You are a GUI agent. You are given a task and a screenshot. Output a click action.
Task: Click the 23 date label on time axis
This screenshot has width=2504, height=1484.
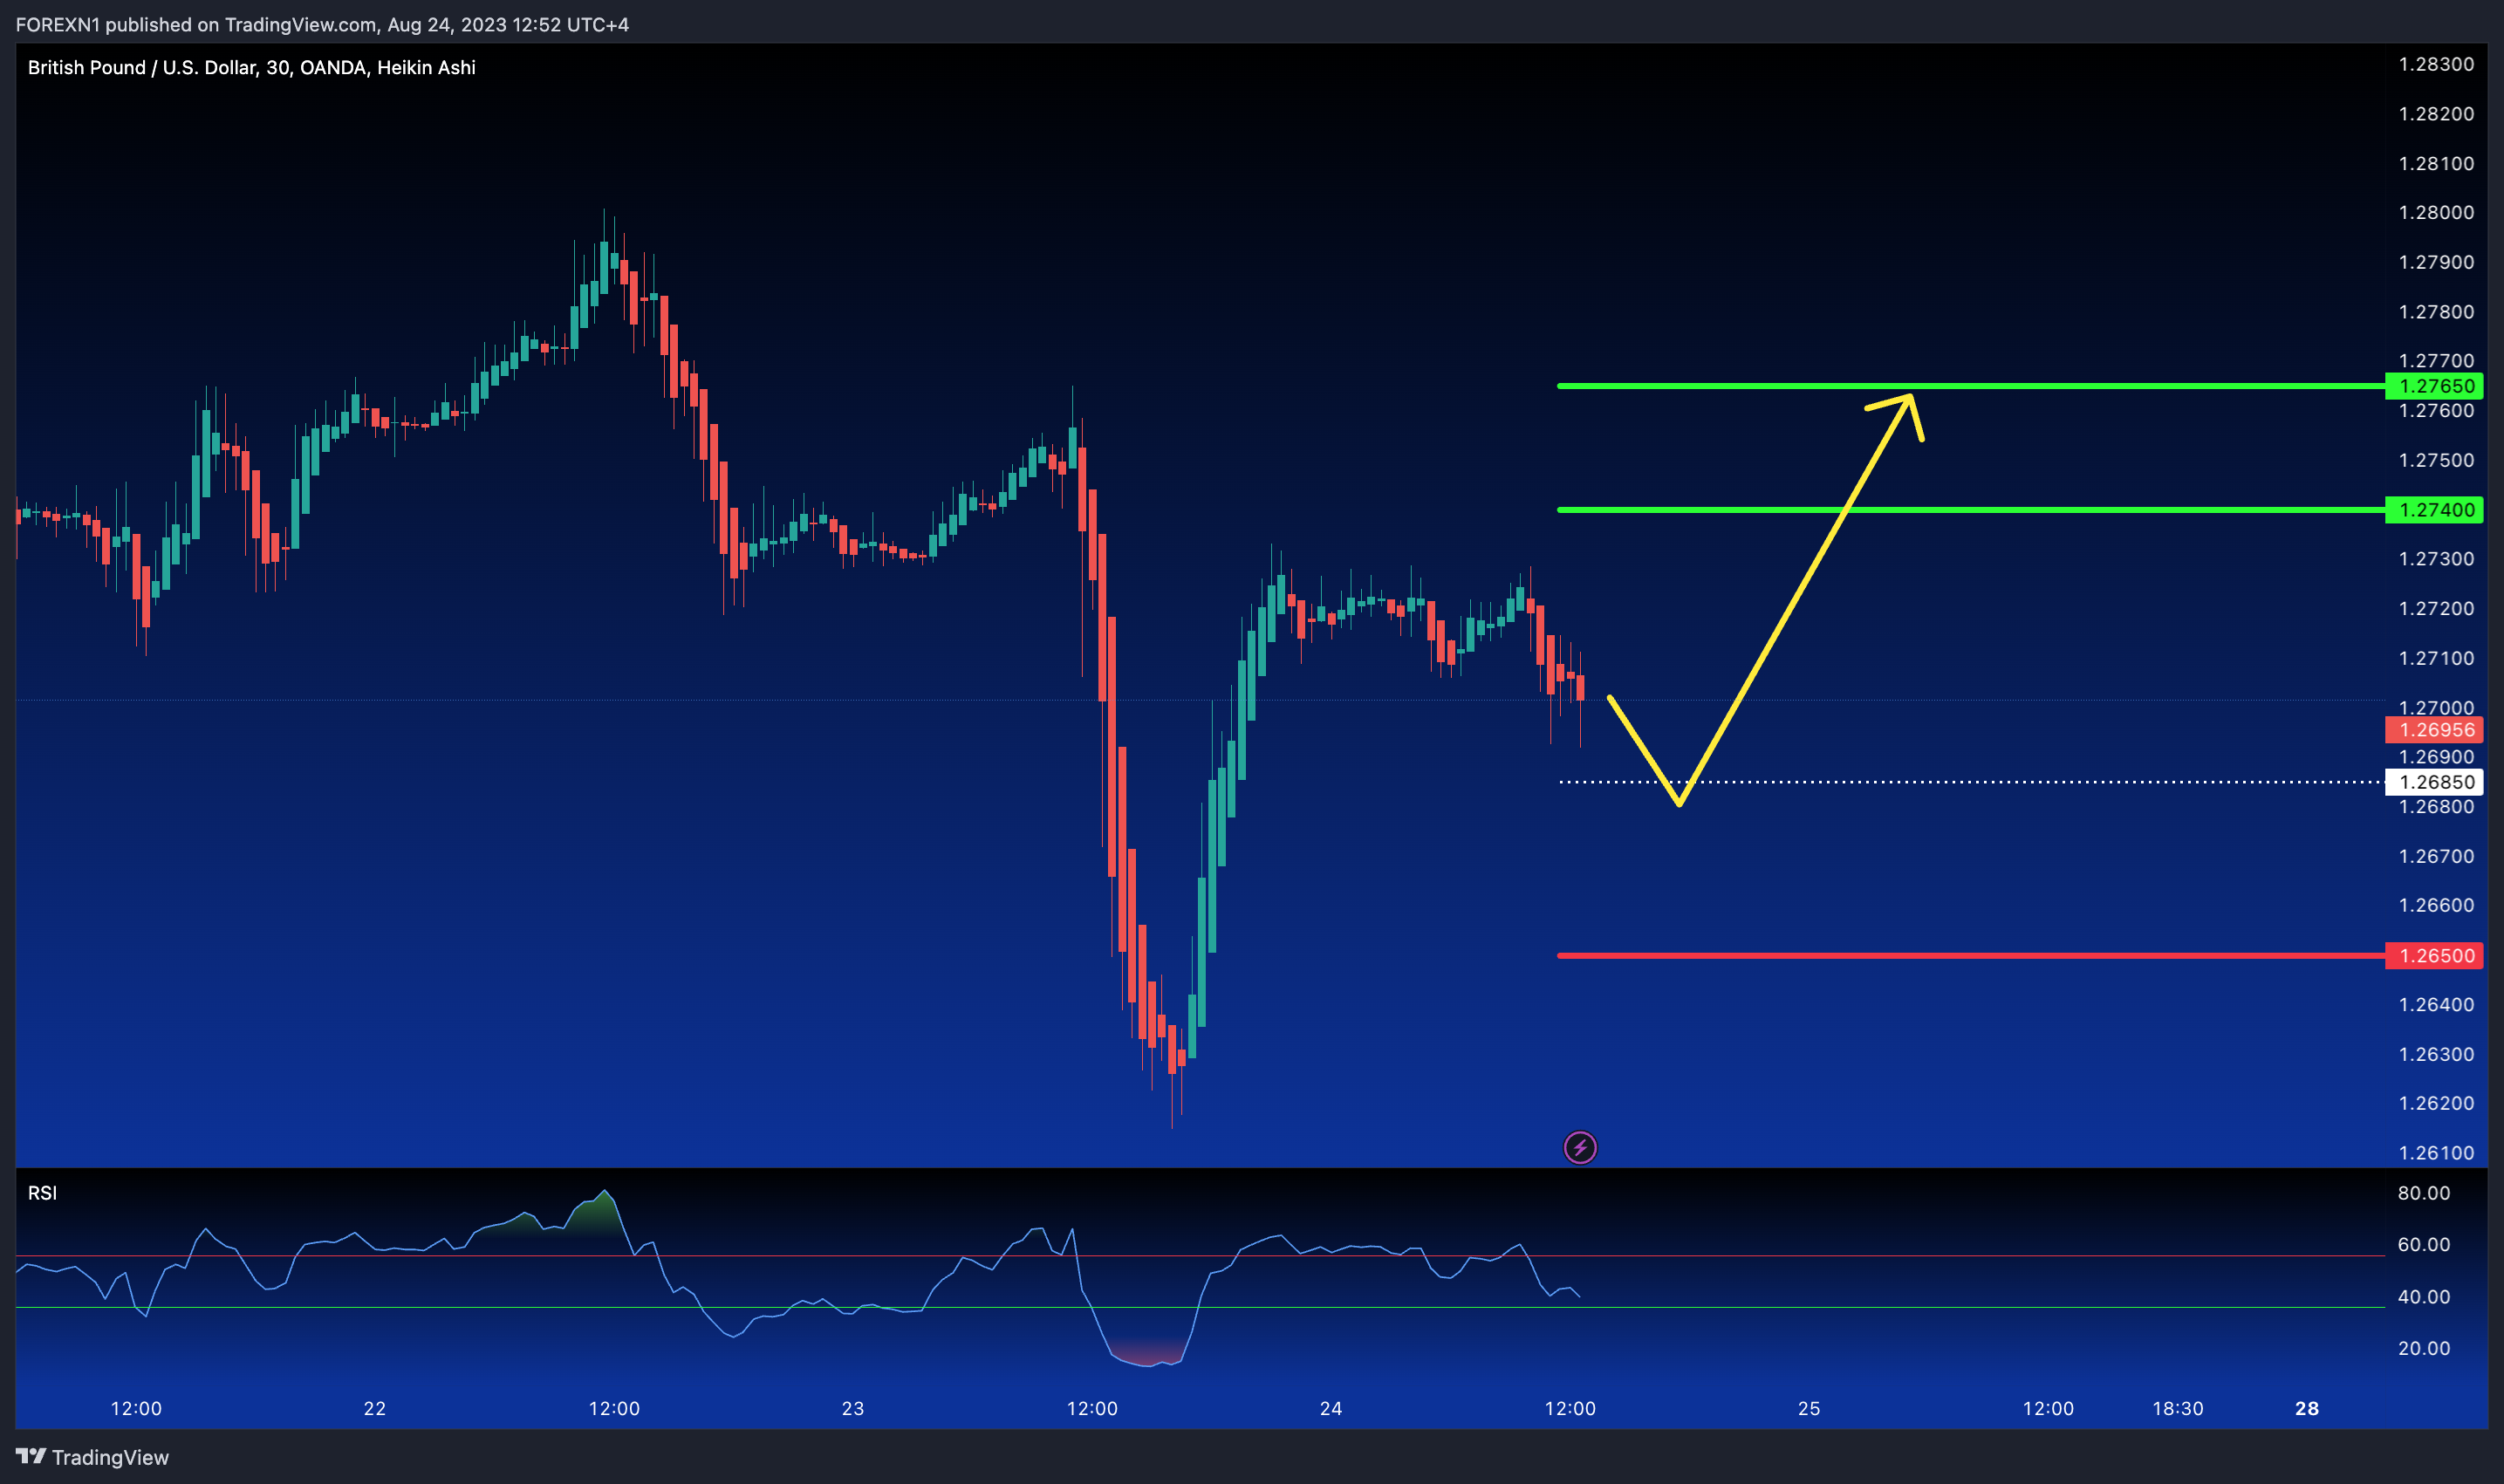853,1408
